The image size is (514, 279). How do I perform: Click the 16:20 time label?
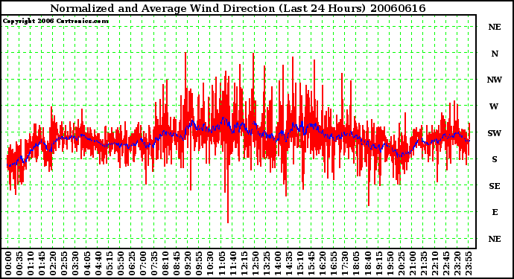pyautogui.click(x=323, y=263)
